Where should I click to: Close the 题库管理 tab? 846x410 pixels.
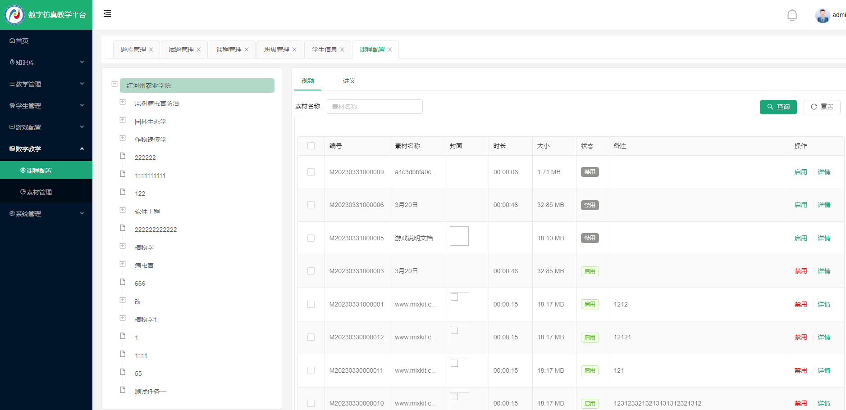tap(151, 50)
